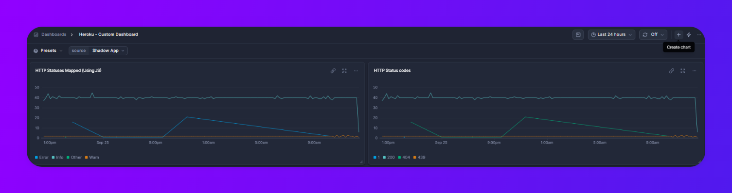Click the Presets layers icon

tap(36, 50)
